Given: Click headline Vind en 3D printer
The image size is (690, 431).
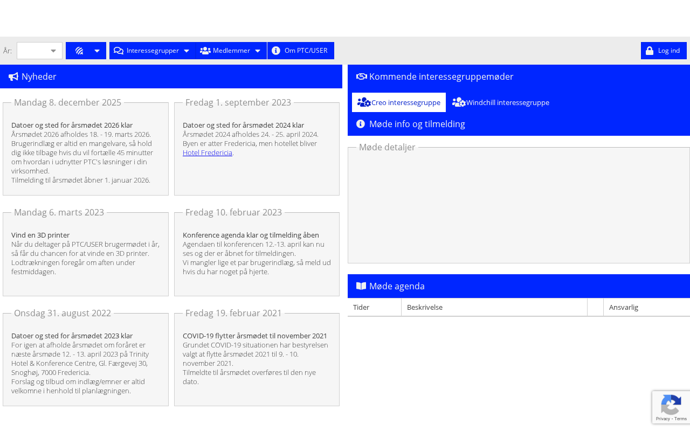Looking at the screenshot, I should pyautogui.click(x=40, y=235).
